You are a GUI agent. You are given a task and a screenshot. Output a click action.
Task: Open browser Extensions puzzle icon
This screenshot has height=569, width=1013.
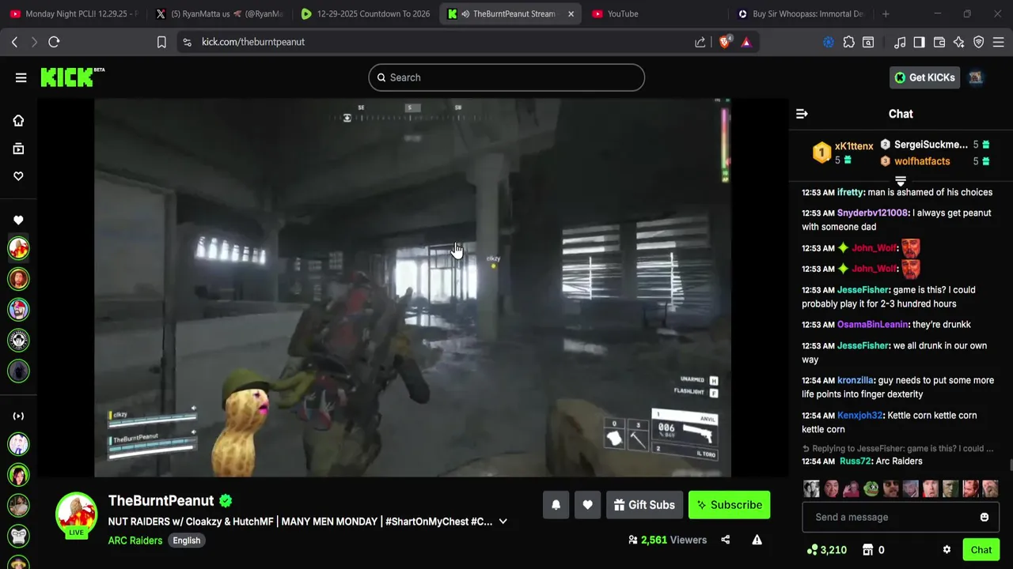click(x=849, y=42)
